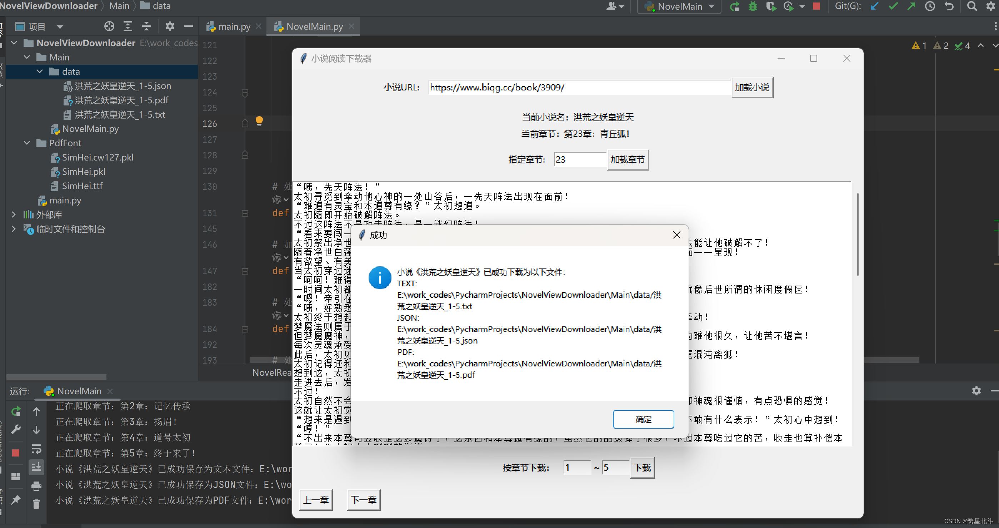Toggle soft-wrap in the Run panel

pyautogui.click(x=36, y=449)
